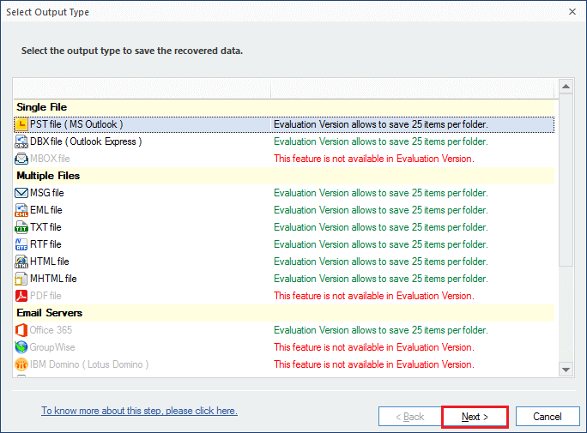Close the Select Output Type dialog
This screenshot has height=433, width=587.
572,12
